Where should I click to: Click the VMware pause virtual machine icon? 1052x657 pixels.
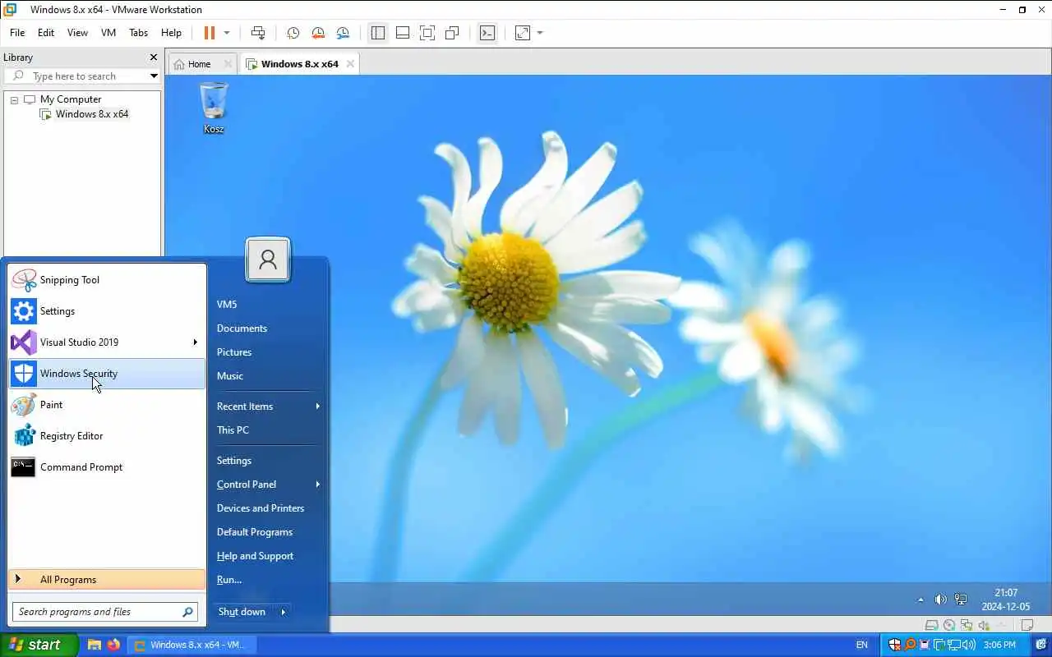click(210, 33)
